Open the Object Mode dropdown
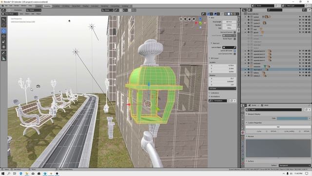The image size is (312, 176). click(x=10, y=14)
